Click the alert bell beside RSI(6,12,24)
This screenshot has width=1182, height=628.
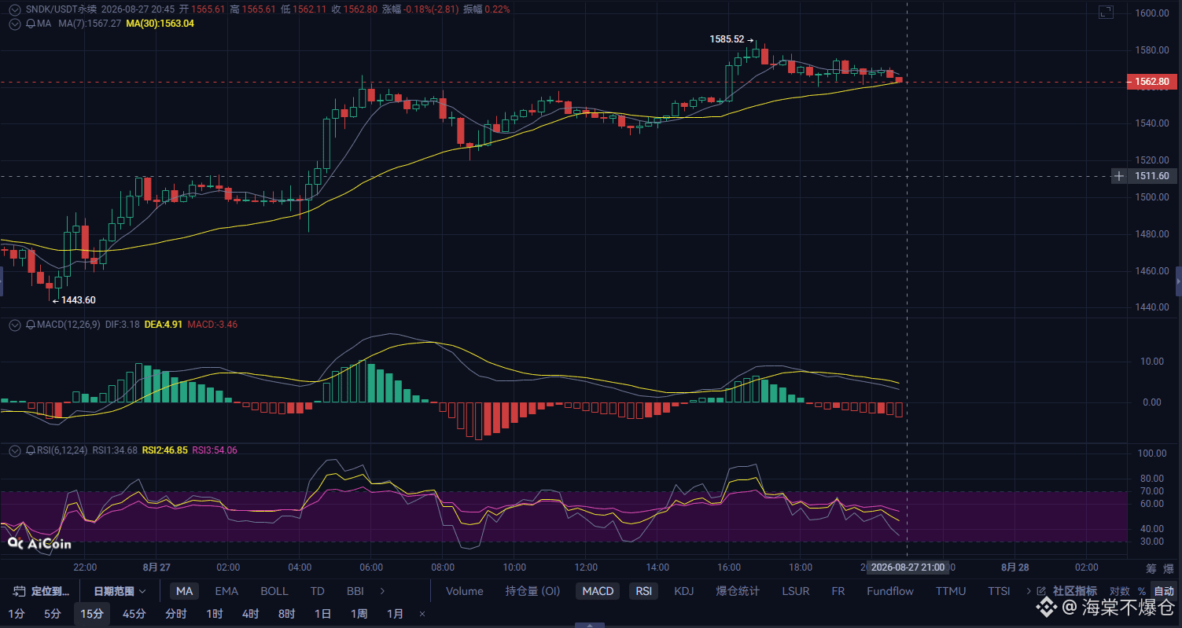[31, 450]
